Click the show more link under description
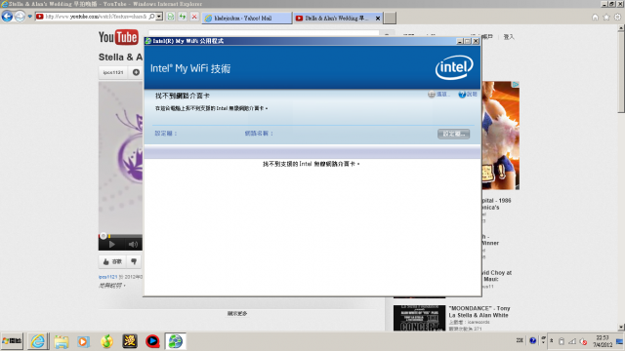The width and height of the screenshot is (625, 351). click(x=237, y=314)
